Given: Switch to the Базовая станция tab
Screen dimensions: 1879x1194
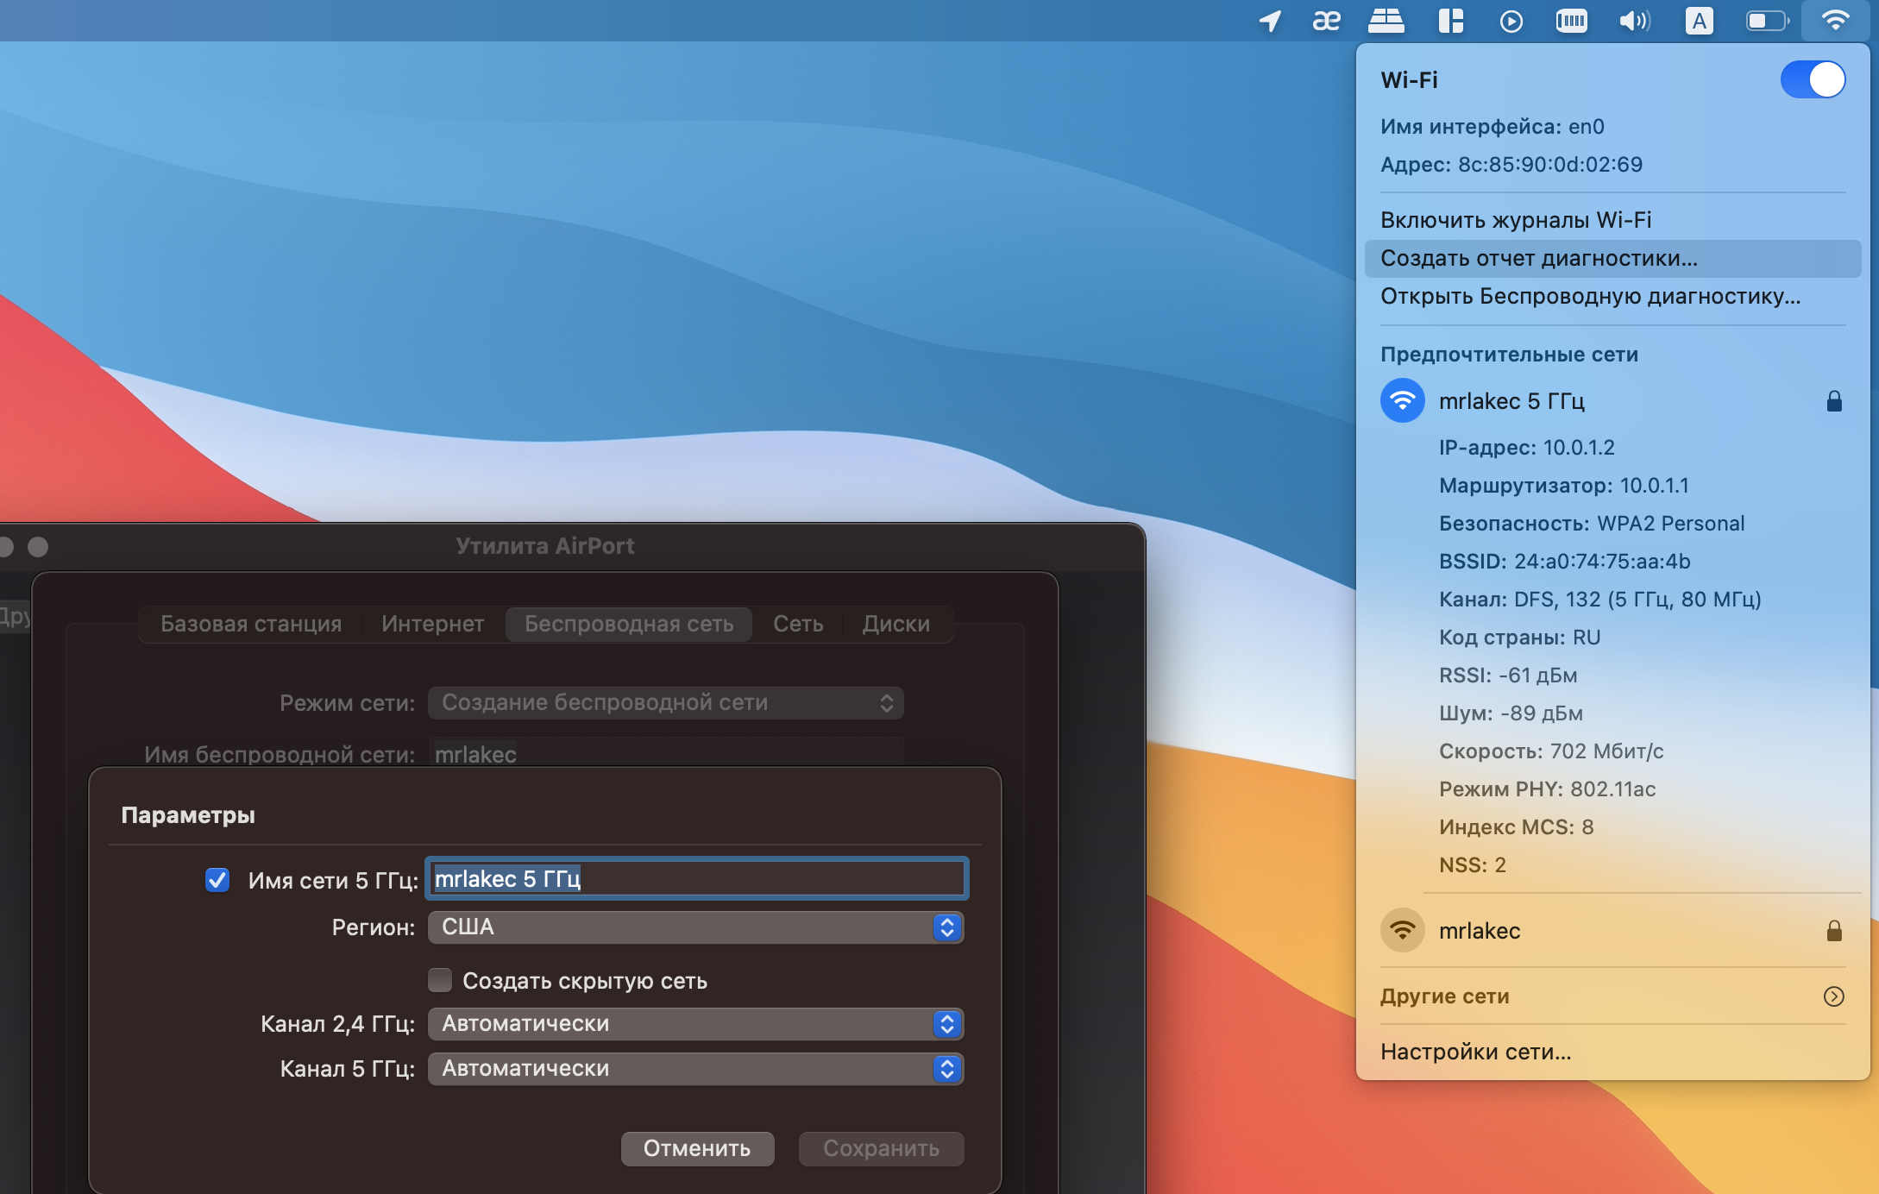Looking at the screenshot, I should pos(251,624).
